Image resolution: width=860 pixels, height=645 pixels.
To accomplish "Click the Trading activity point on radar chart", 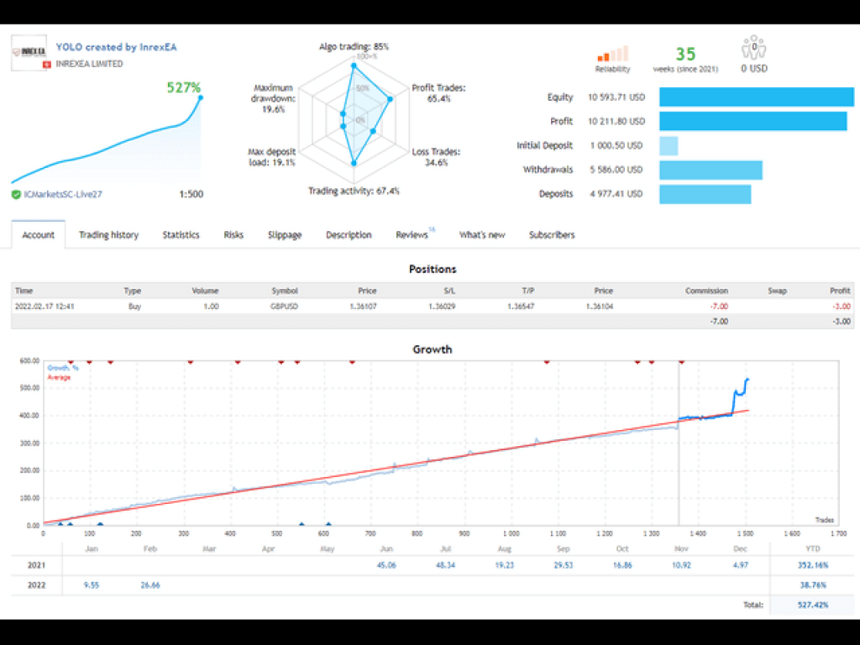I will coord(354,164).
